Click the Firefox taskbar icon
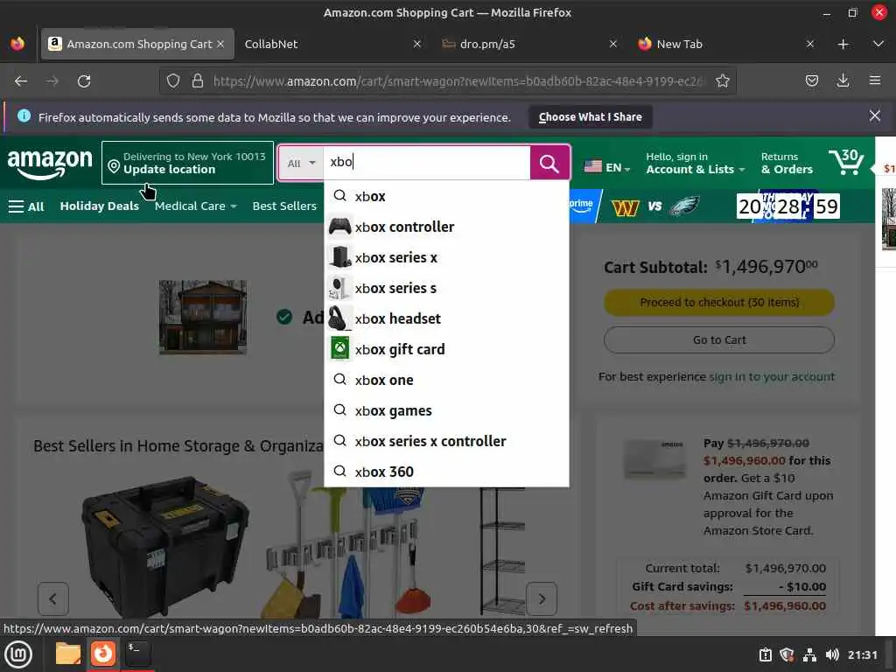The width and height of the screenshot is (896, 672). click(x=103, y=654)
